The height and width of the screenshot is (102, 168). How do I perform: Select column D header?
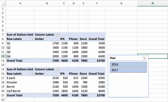74,3
